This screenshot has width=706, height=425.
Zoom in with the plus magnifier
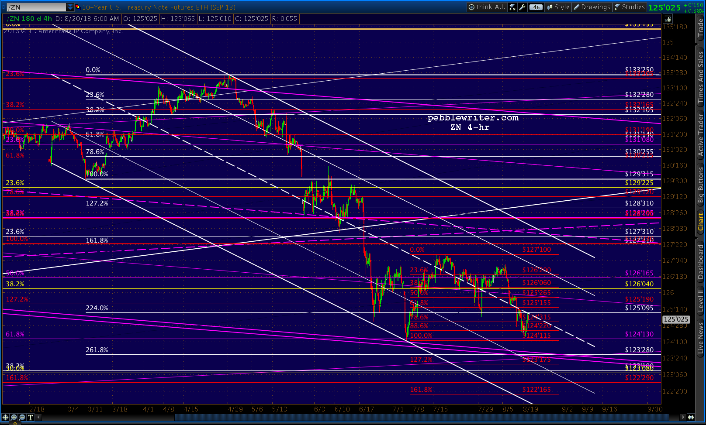click(x=14, y=417)
